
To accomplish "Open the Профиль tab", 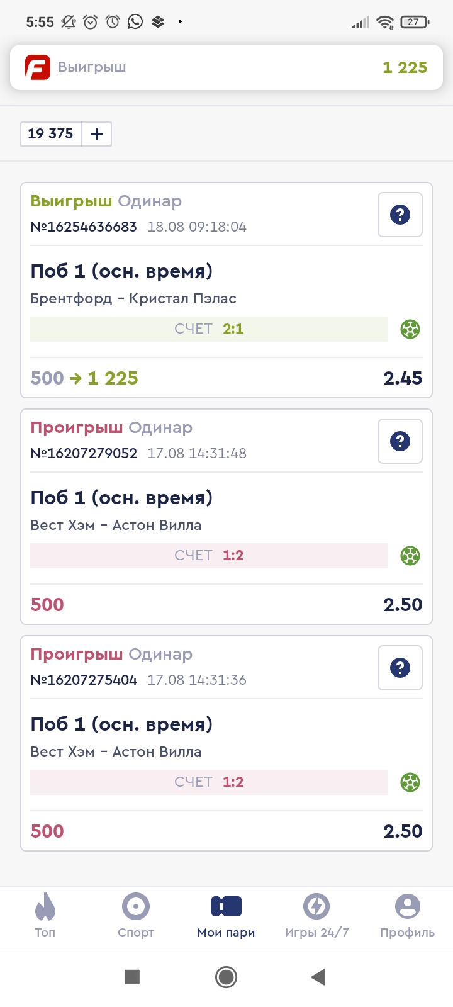I will pyautogui.click(x=407, y=916).
